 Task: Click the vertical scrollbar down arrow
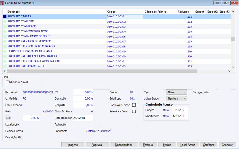233,67
